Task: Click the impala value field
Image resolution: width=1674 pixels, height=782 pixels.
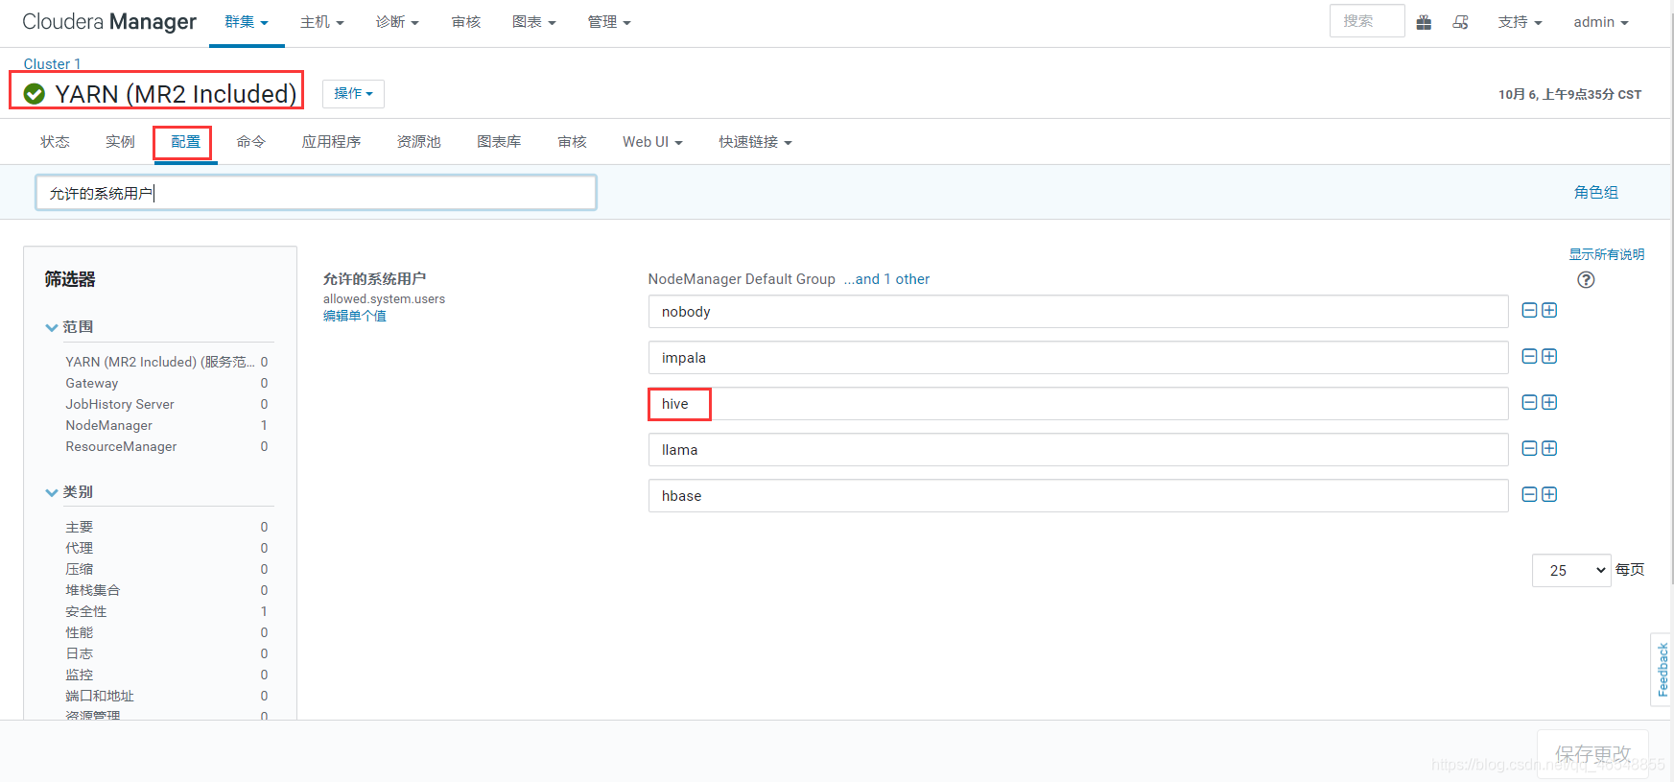Action: pos(1078,358)
